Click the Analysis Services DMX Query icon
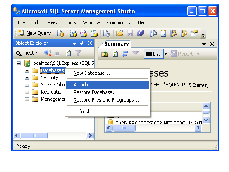The height and width of the screenshot is (172, 229). (x=84, y=33)
